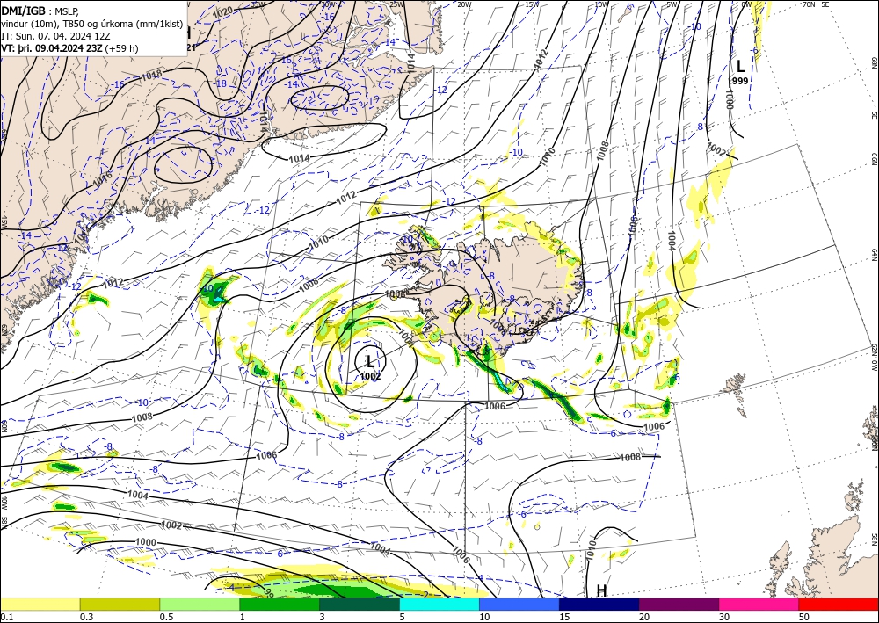This screenshot has height=623, width=879.
Task: Click the '30' legend tick label
Action: [724, 617]
